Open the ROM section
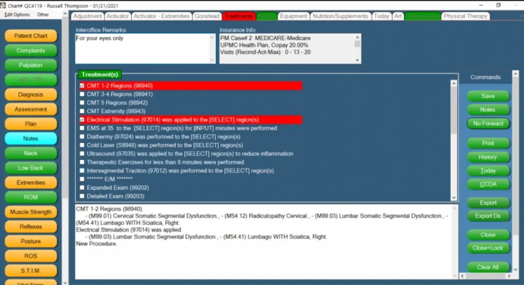Screen dimensions: 524x285 point(31,198)
